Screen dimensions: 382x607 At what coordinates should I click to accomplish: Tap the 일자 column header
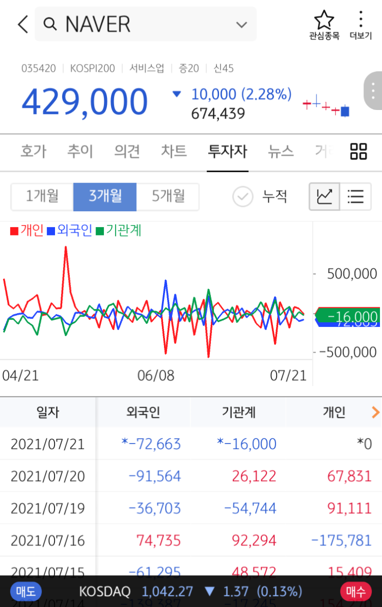tap(48, 412)
